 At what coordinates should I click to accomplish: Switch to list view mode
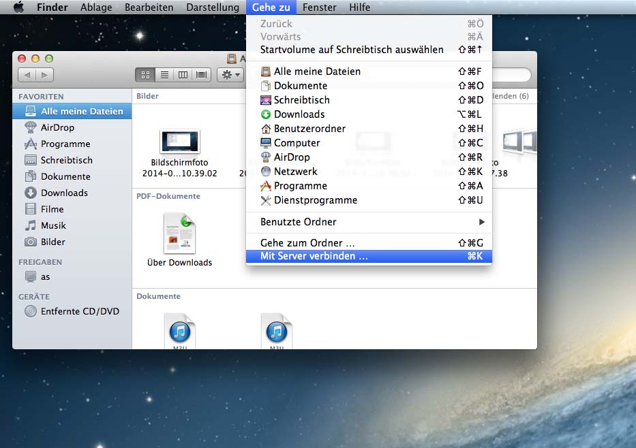(164, 75)
